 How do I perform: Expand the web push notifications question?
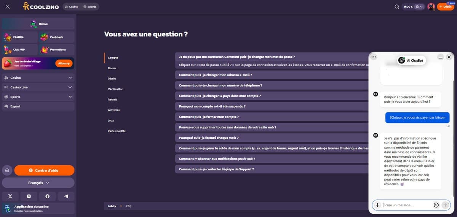coord(272,158)
